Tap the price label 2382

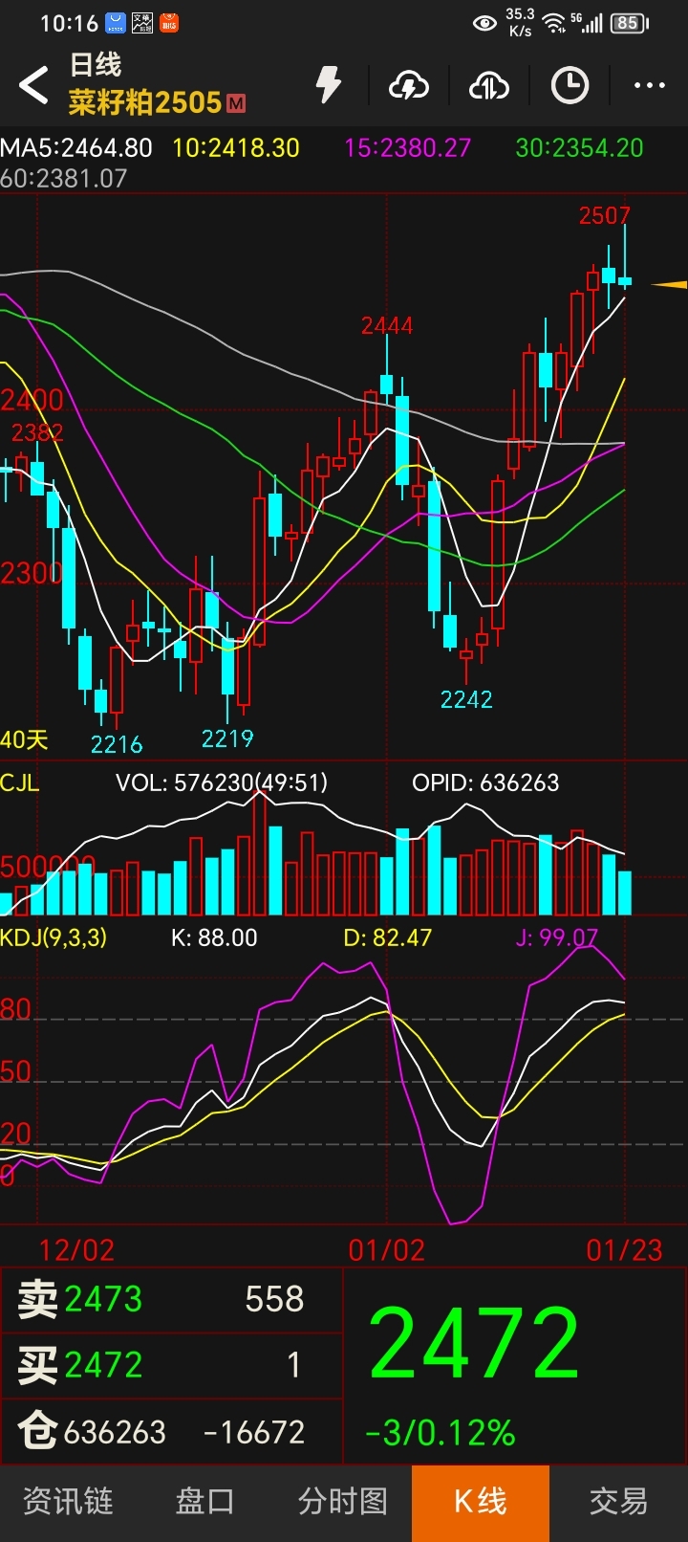(x=37, y=432)
